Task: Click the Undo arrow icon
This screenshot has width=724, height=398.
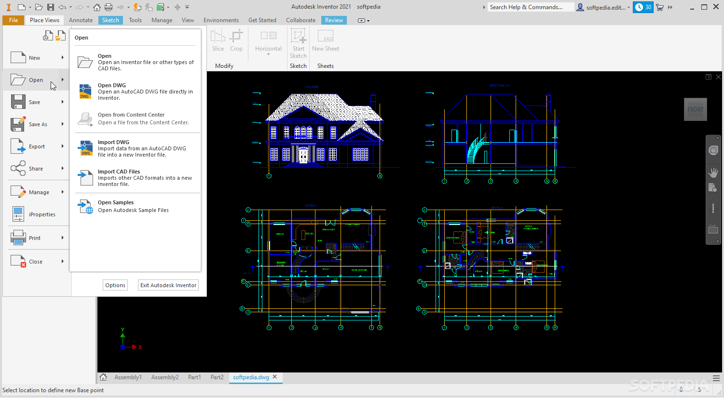Action: tap(62, 7)
